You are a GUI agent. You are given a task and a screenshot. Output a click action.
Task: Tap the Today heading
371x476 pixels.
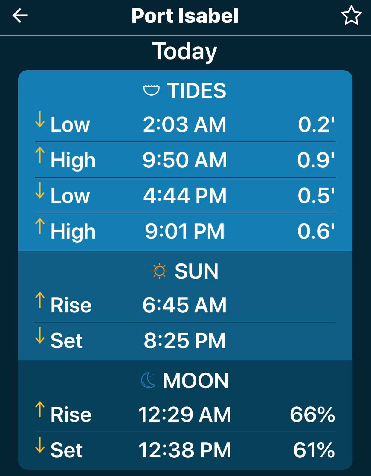pos(185,51)
